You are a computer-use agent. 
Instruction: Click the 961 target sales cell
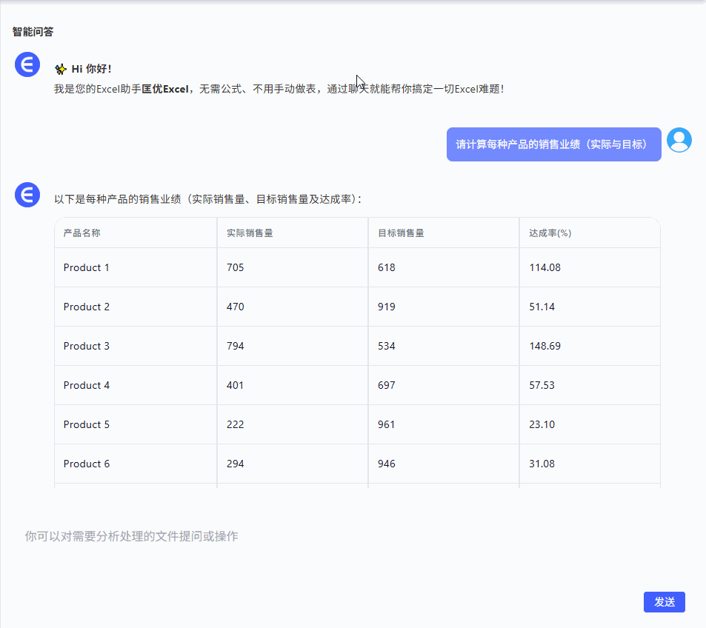point(387,424)
